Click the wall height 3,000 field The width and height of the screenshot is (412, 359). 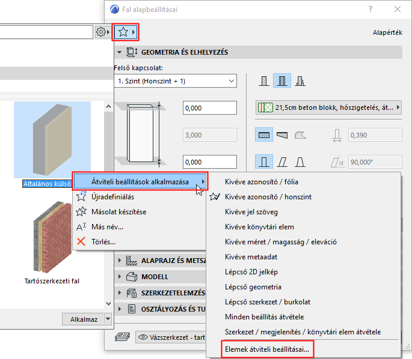210,135
